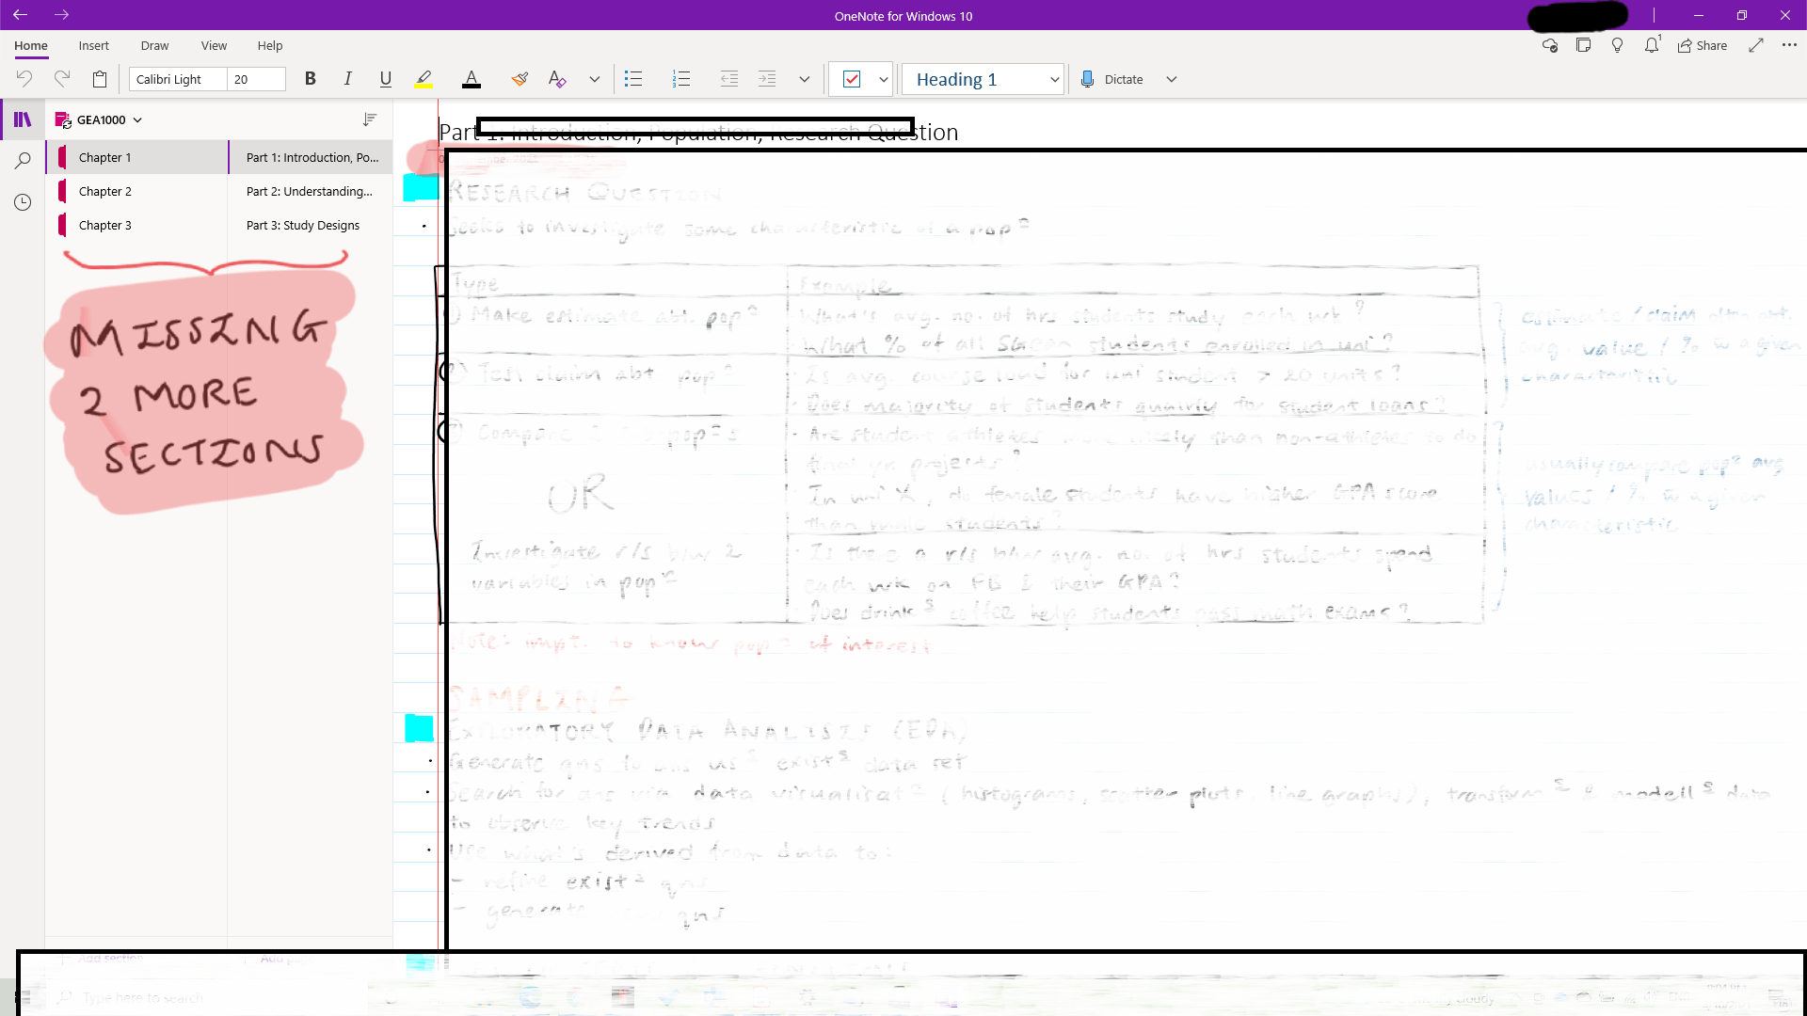Switch to the Draw tab

point(154,45)
